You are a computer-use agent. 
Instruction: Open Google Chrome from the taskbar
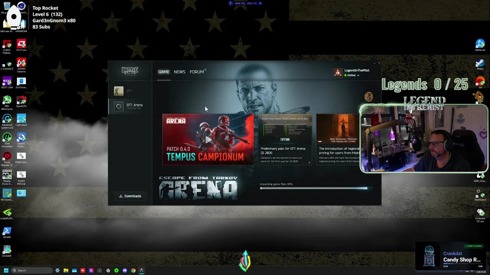click(x=133, y=270)
